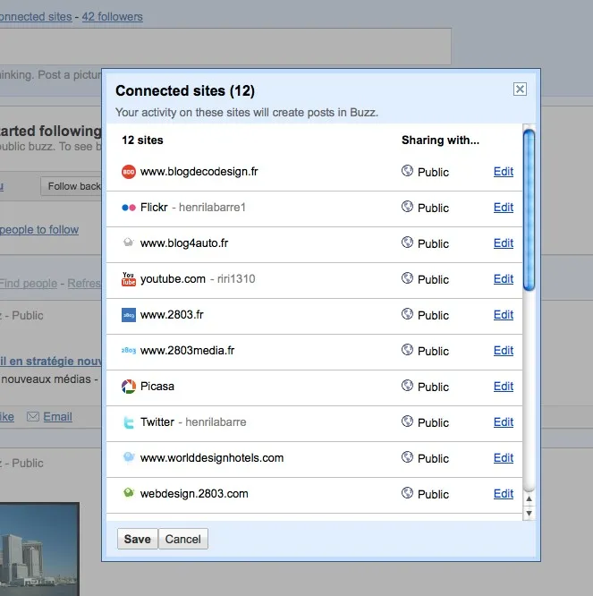Click the Follow back button
This screenshot has height=596, width=593.
72,186
